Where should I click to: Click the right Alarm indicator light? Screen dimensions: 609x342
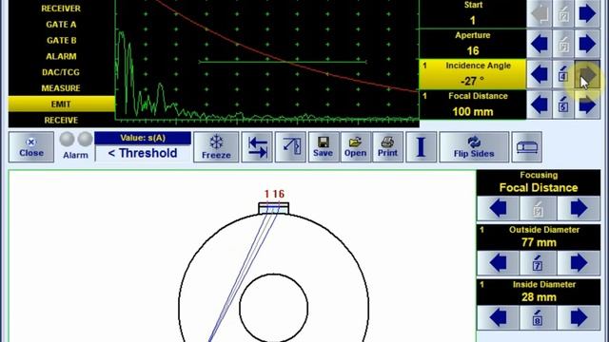pos(85,139)
